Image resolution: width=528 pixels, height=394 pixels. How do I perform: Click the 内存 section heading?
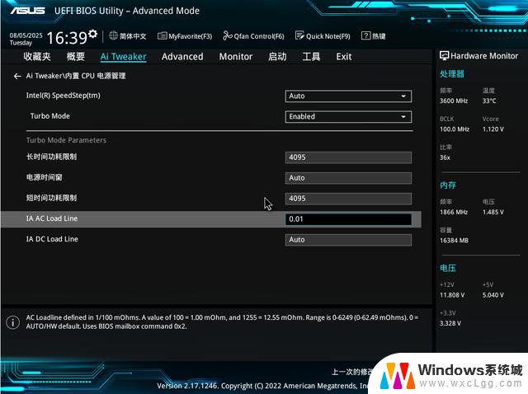448,185
